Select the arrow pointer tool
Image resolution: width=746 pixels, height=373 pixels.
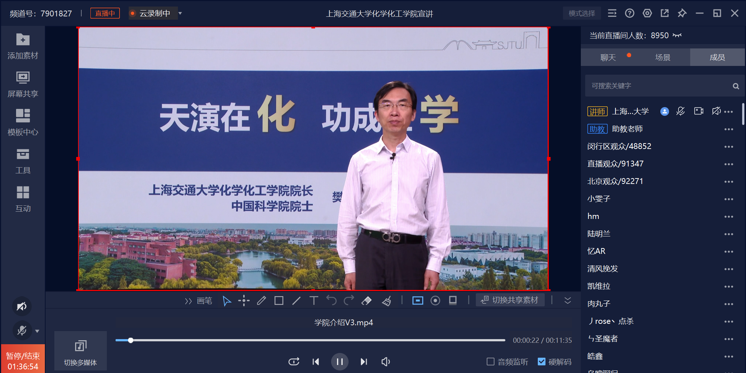(227, 301)
